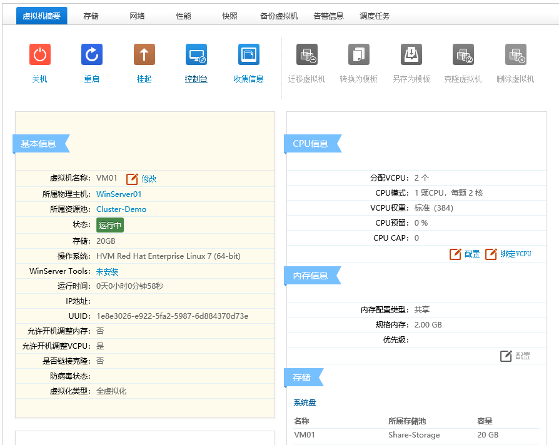This screenshot has height=445, width=559.
Task: Click the 迁移虚拟机 migrate icon
Action: (307, 54)
